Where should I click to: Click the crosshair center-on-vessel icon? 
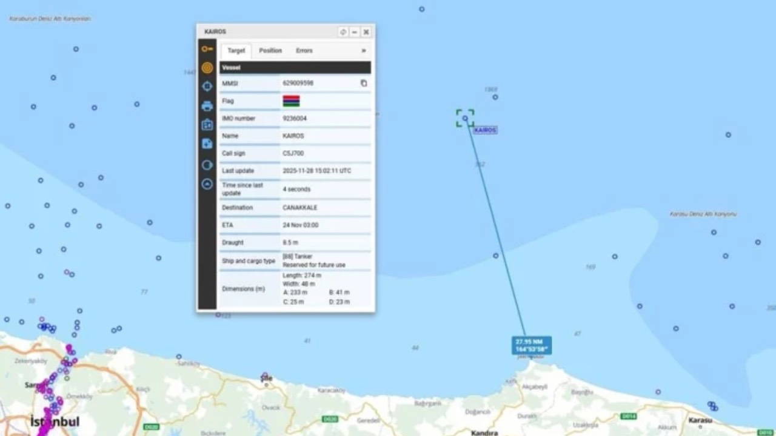(x=207, y=86)
